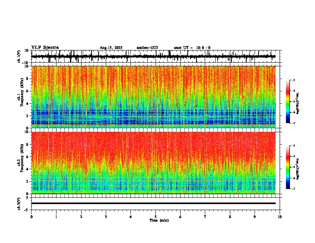Click the "station=OUJ" header text
This screenshot has height=243, width=315.
click(x=147, y=48)
